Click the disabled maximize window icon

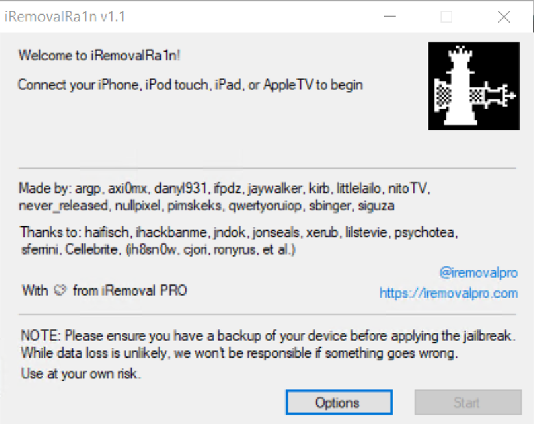pos(446,16)
